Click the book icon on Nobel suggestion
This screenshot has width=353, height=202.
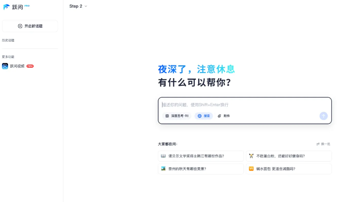coord(163,156)
